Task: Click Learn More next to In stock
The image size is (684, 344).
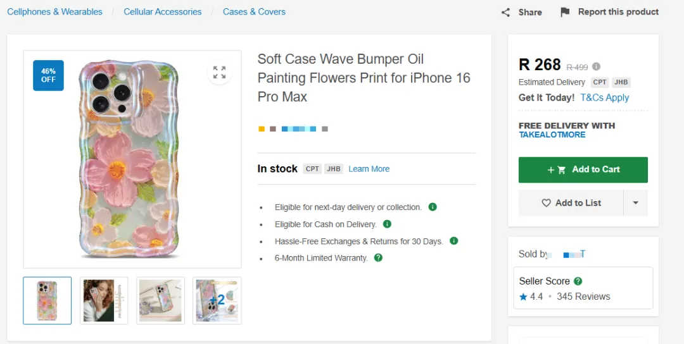Action: 369,169
